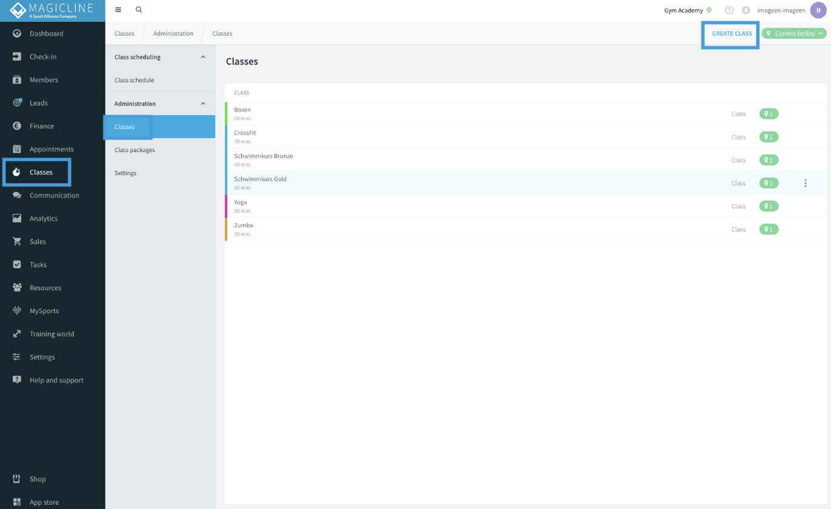Viewport: 831px width, 509px height.
Task: Click the search magnifier icon
Action: click(139, 10)
